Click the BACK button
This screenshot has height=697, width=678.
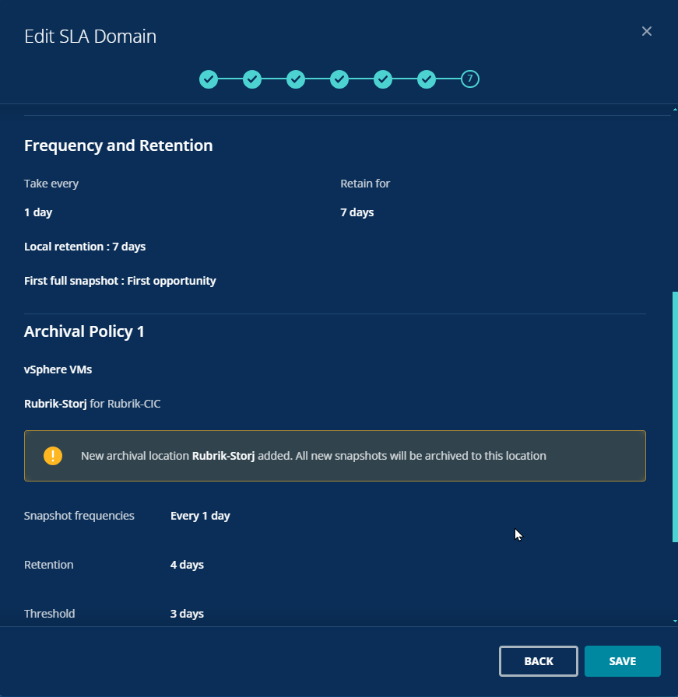[x=539, y=661]
